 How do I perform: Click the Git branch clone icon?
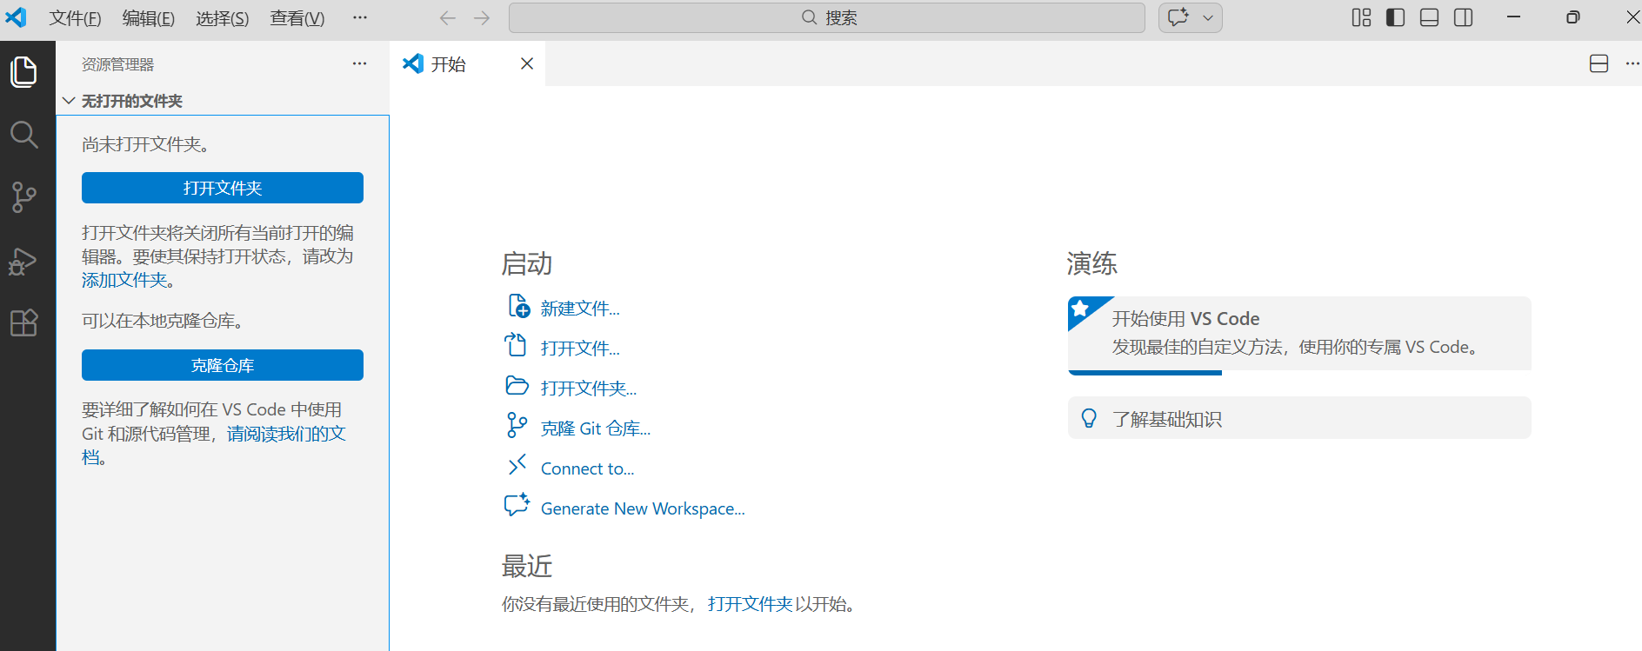click(x=517, y=425)
